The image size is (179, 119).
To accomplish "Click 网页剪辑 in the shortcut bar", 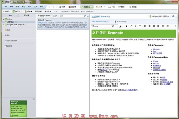I will pyautogui.click(x=38, y=11).
